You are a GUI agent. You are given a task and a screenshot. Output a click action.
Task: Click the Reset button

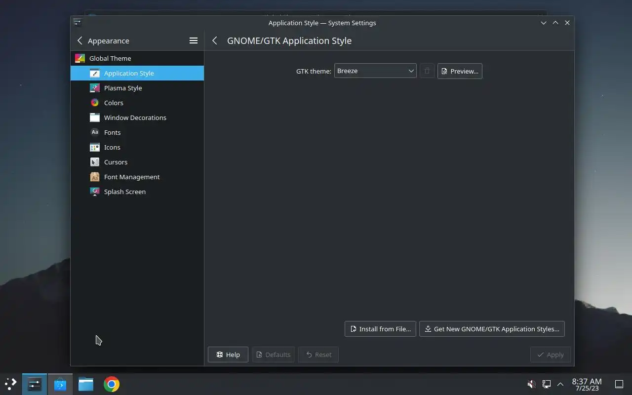click(318, 355)
